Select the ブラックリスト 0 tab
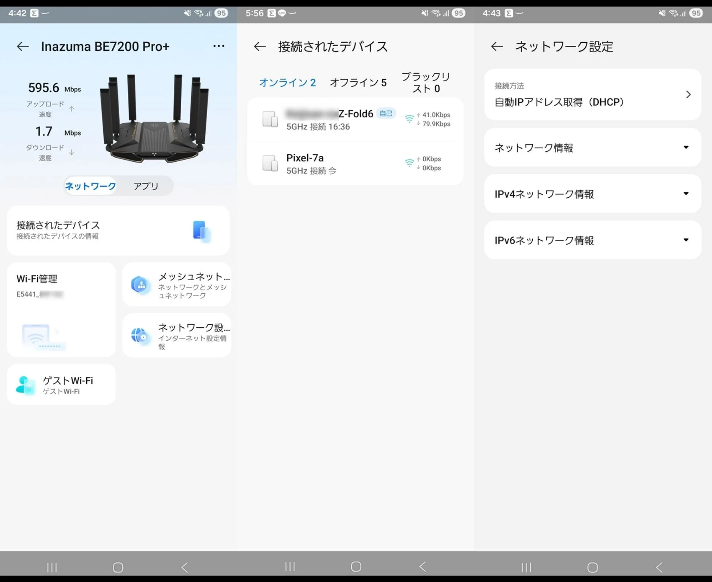The height and width of the screenshot is (582, 712). [x=426, y=82]
